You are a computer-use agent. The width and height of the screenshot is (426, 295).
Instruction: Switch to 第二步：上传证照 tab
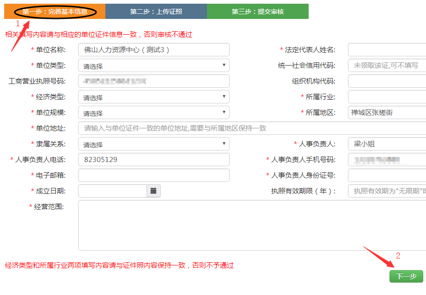(156, 12)
